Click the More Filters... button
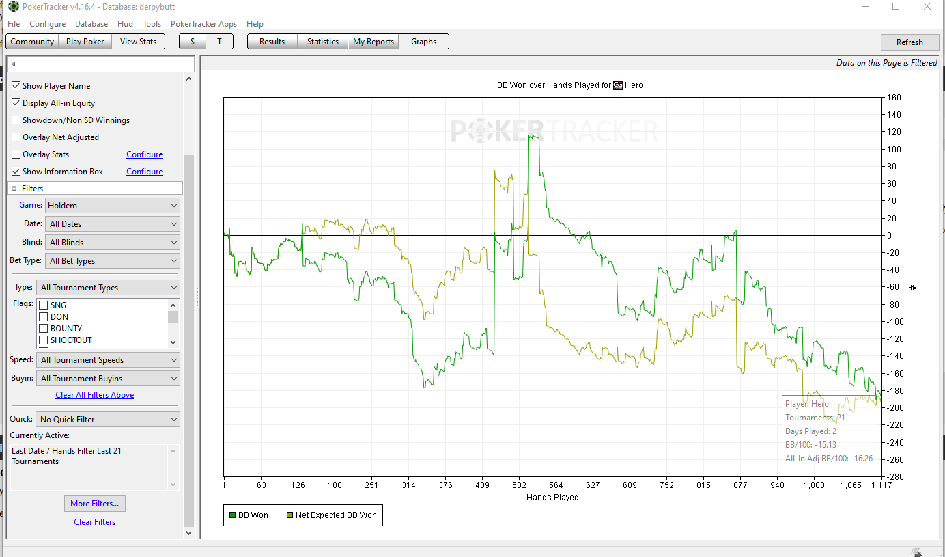This screenshot has height=557, width=945. [95, 504]
